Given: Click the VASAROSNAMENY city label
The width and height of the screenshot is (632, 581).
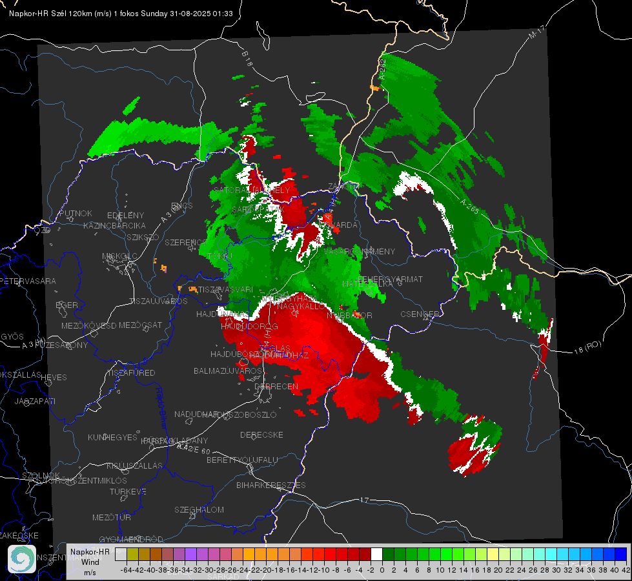Looking at the screenshot, I should coord(360,251).
